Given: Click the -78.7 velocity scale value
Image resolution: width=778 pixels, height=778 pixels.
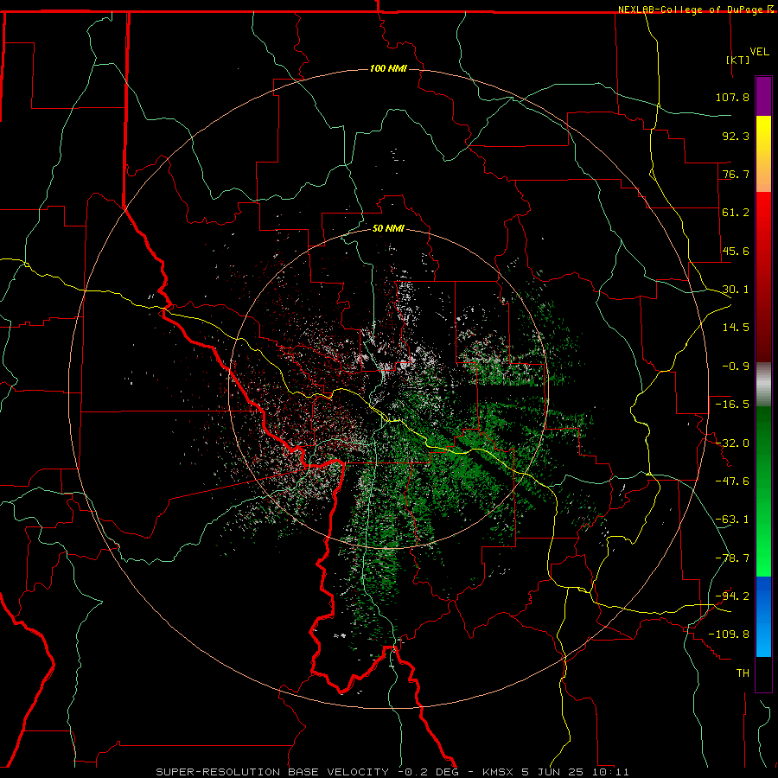Looking at the screenshot, I should click(x=732, y=558).
